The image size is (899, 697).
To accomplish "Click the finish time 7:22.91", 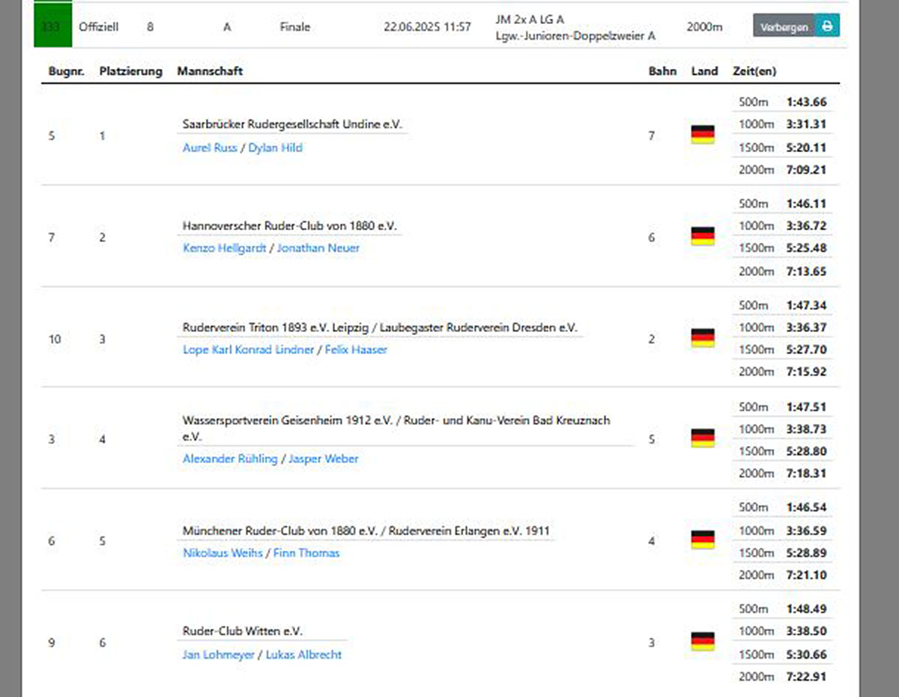I will pos(807,677).
